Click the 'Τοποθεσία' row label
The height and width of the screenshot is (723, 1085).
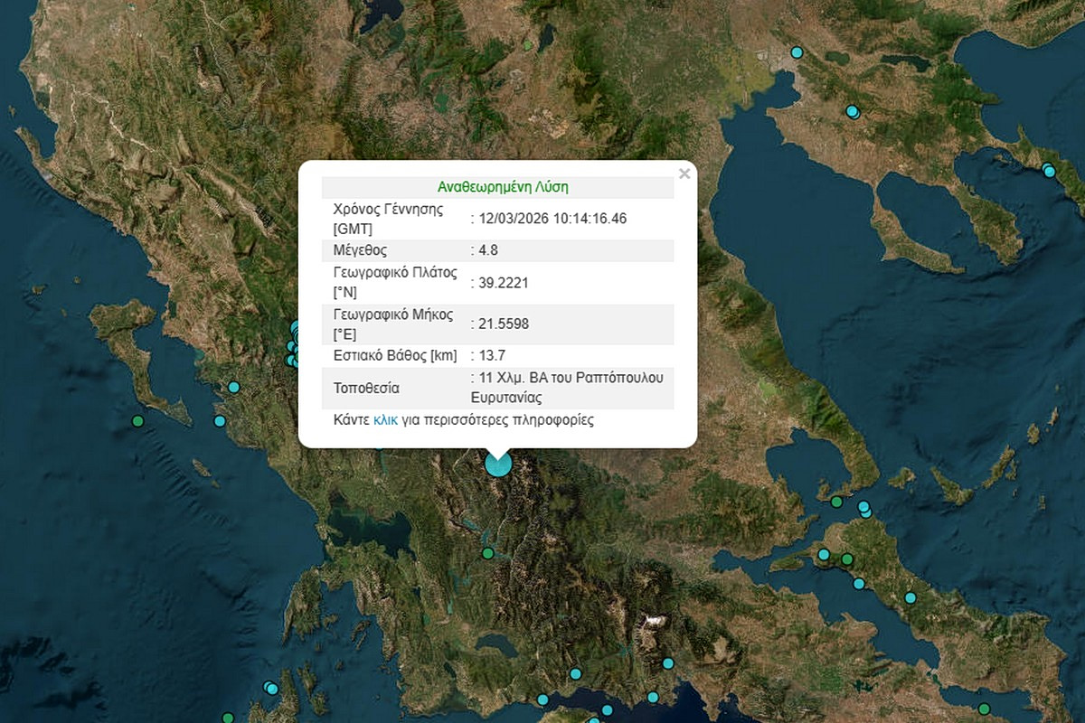point(366,388)
